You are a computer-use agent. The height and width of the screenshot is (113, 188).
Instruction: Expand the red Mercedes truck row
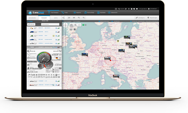(x=28, y=85)
